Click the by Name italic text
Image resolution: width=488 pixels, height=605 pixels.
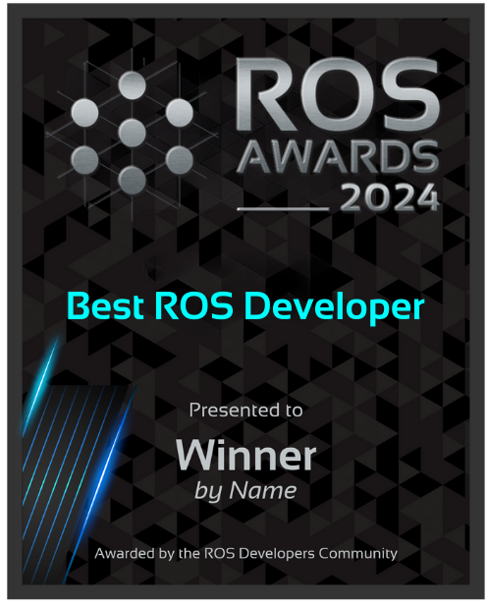pyautogui.click(x=245, y=491)
